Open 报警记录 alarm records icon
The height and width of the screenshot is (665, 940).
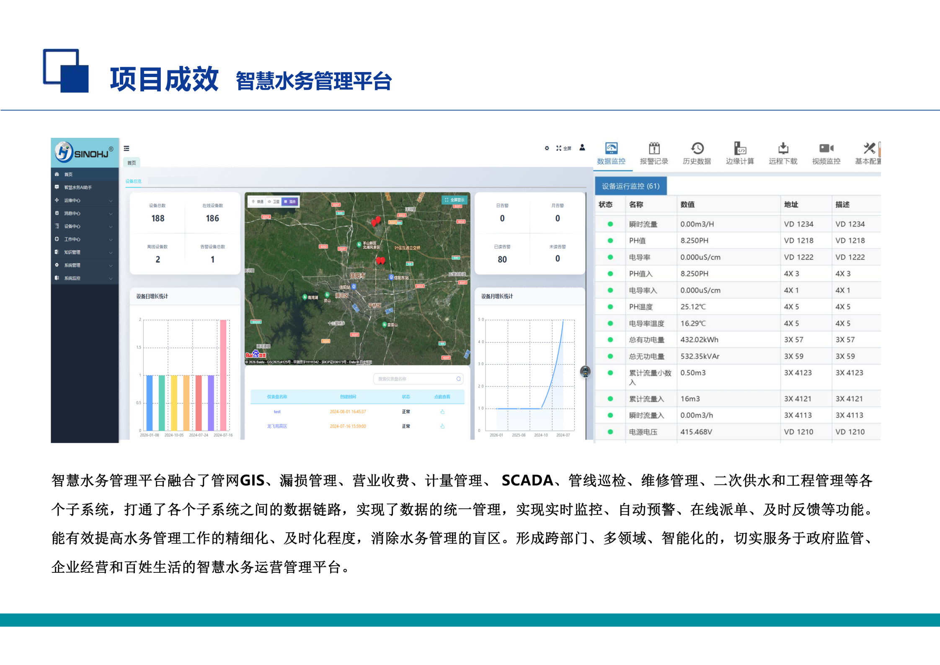(x=654, y=149)
